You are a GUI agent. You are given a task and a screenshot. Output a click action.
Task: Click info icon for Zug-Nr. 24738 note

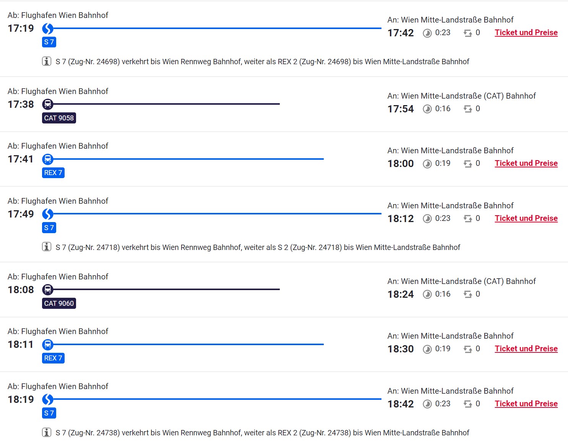click(47, 432)
